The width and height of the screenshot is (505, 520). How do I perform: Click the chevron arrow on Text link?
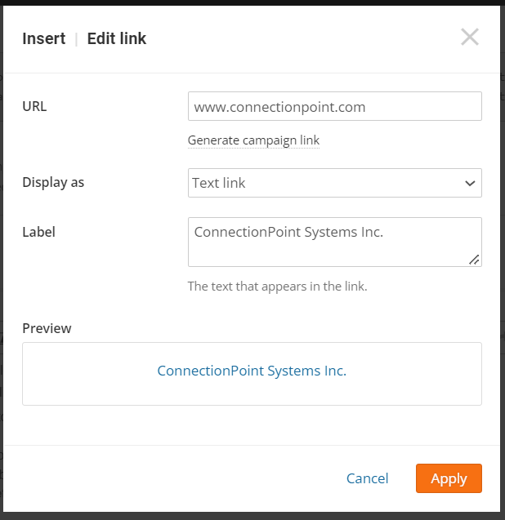(x=470, y=184)
